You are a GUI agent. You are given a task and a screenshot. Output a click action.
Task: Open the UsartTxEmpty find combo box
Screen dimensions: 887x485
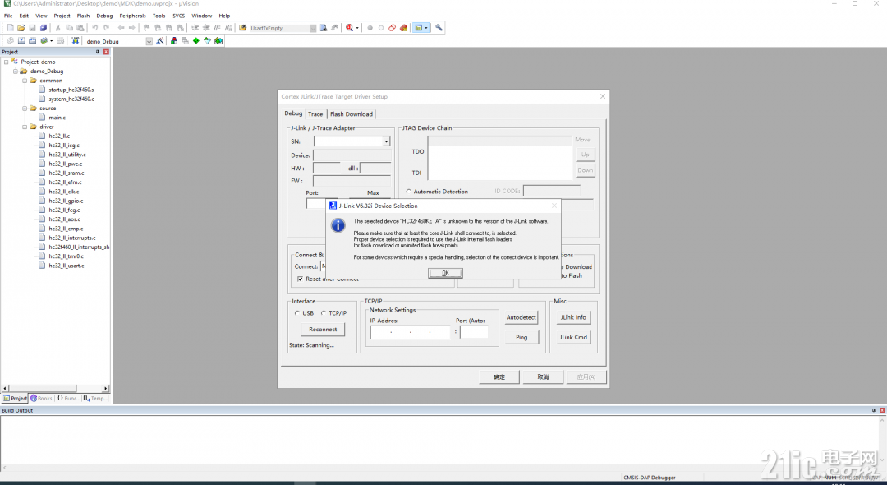pos(313,28)
